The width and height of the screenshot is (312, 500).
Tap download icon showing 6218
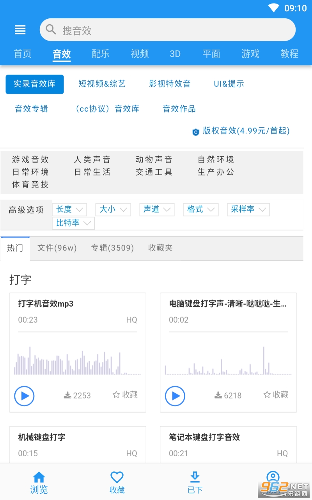click(218, 395)
